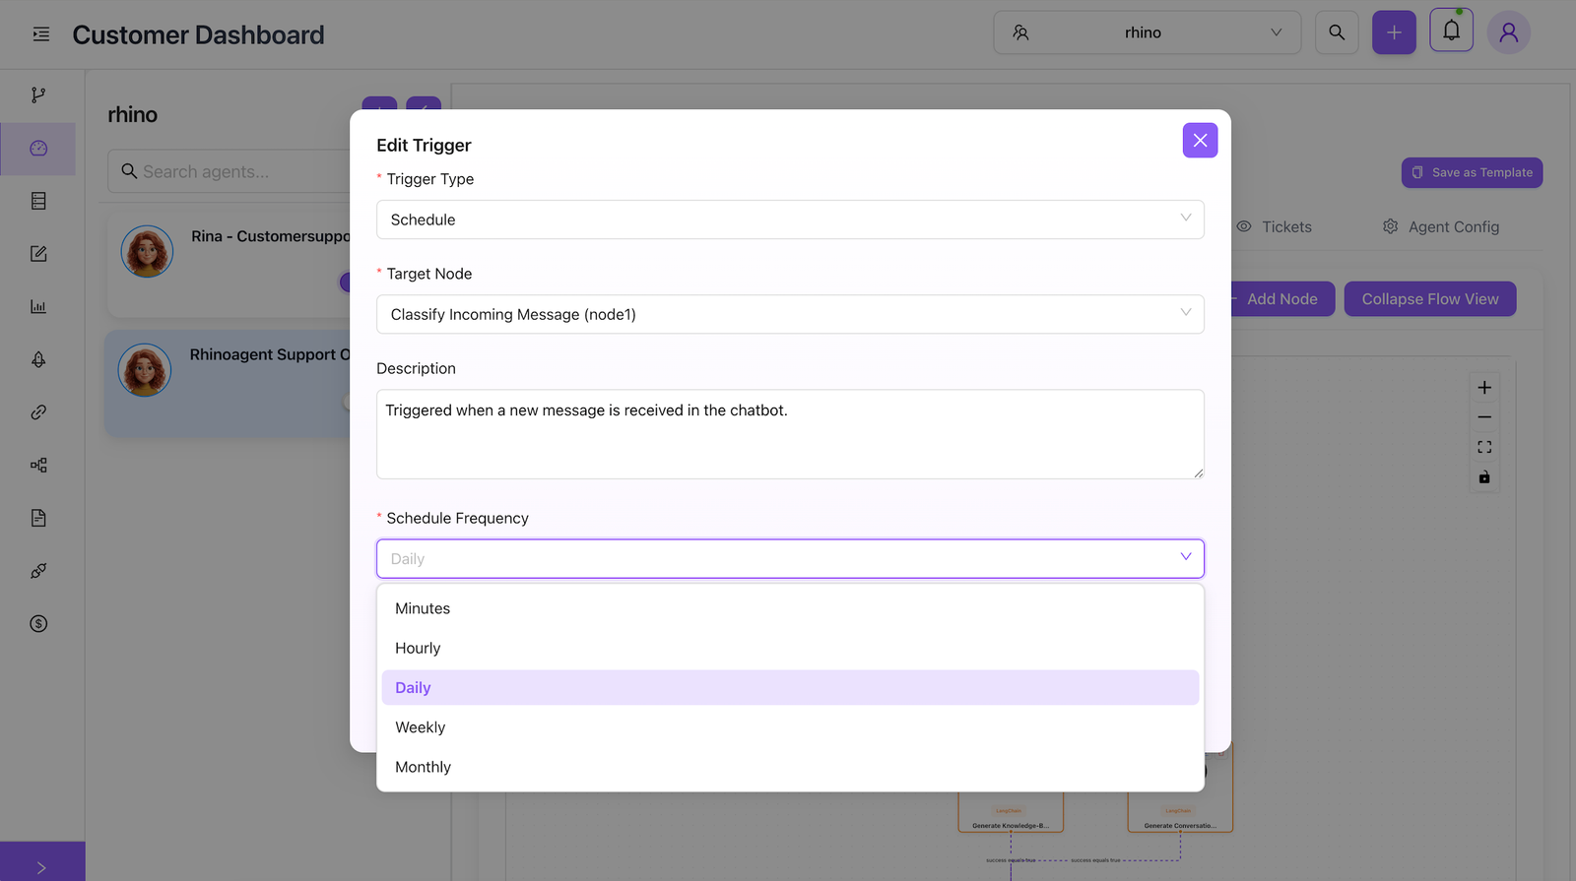Open the rhino workspace selector

(x=1147, y=32)
